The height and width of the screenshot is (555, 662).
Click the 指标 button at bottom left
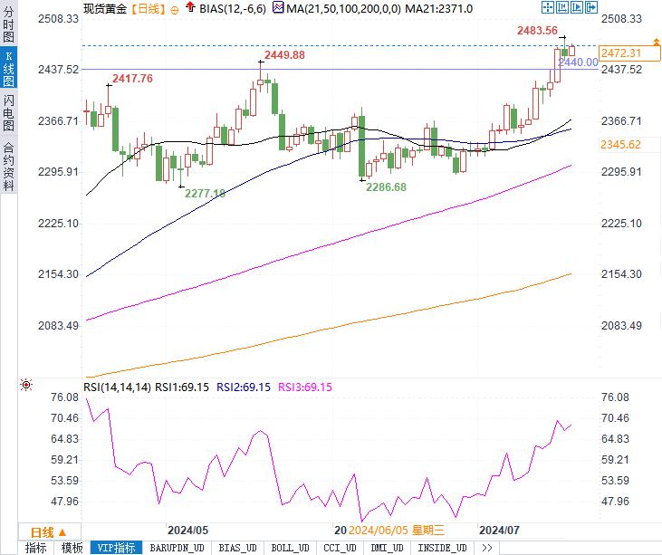point(35,548)
